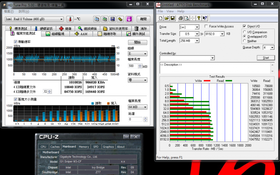Click the temperature thermometer icon in HD Tune
Viewport: 280px width, 175px height.
(x=70, y=19)
